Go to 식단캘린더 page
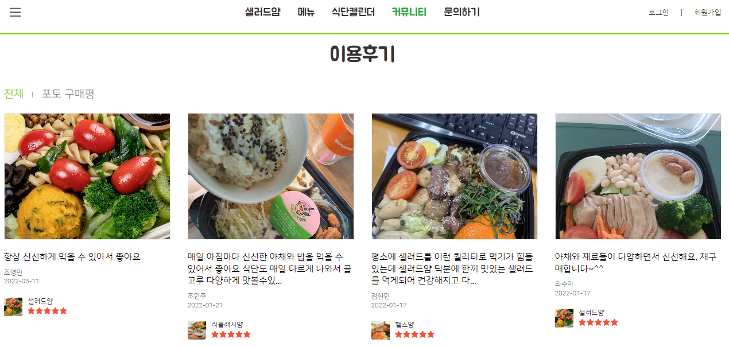Viewport: 729px width, 347px height. point(353,12)
